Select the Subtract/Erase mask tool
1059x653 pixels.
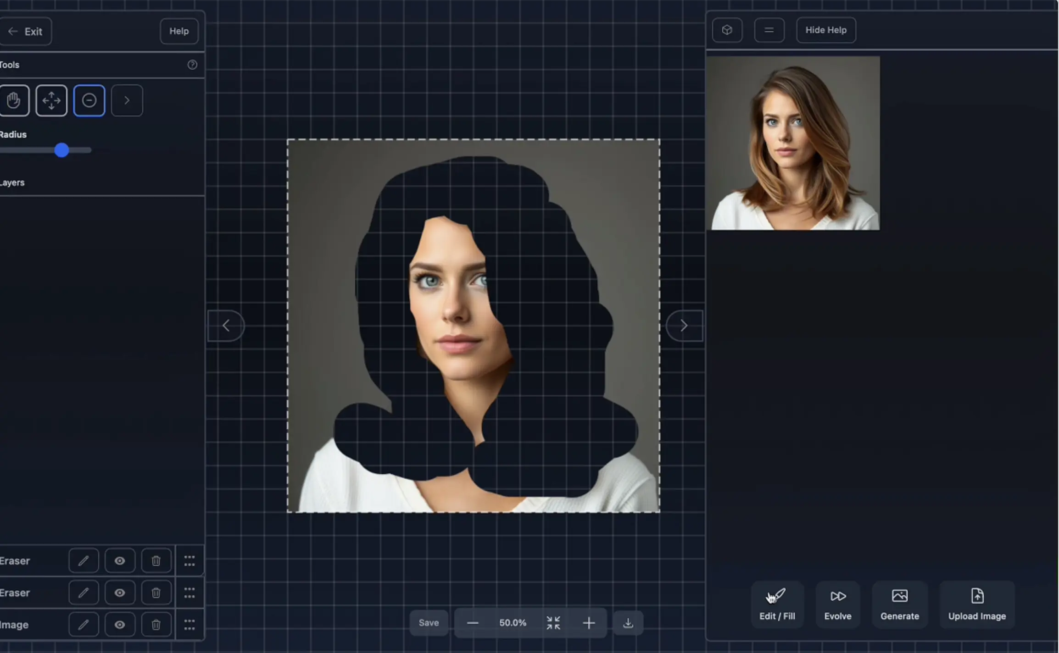point(89,100)
